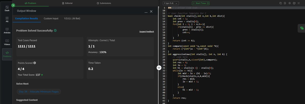The height and width of the screenshot is (104, 305).
Task: Open the Problems sidebar section
Action: point(7,54)
